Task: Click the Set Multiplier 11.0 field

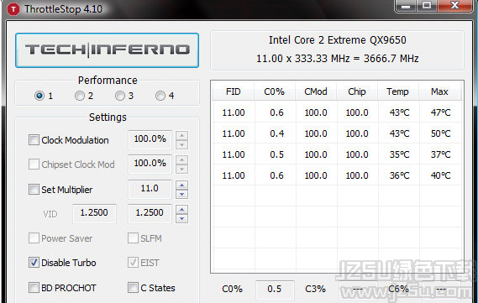Action: [x=150, y=189]
